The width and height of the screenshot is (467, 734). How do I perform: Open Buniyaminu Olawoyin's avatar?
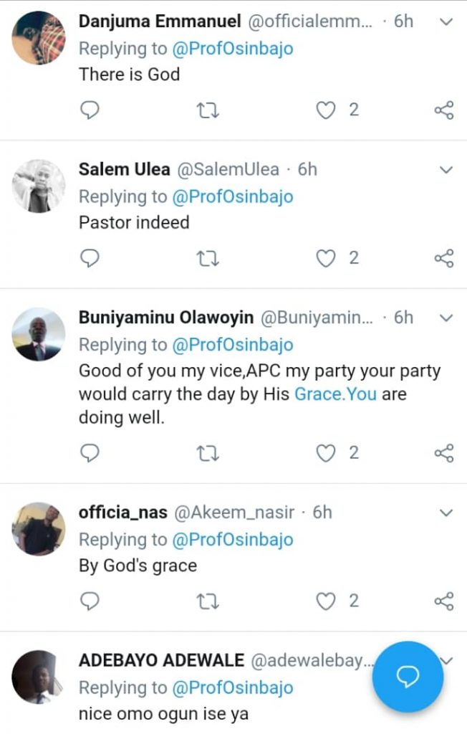click(x=39, y=334)
